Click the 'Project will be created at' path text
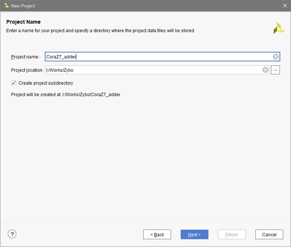The width and height of the screenshot is (291, 247). click(66, 95)
